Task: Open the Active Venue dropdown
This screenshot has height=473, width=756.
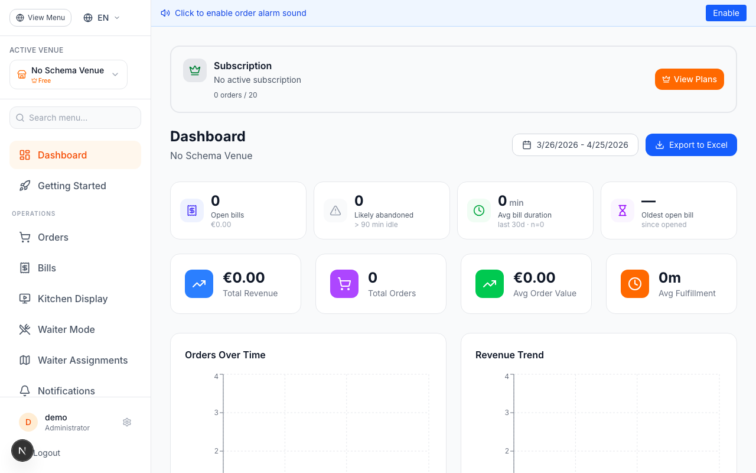Action: click(68, 74)
